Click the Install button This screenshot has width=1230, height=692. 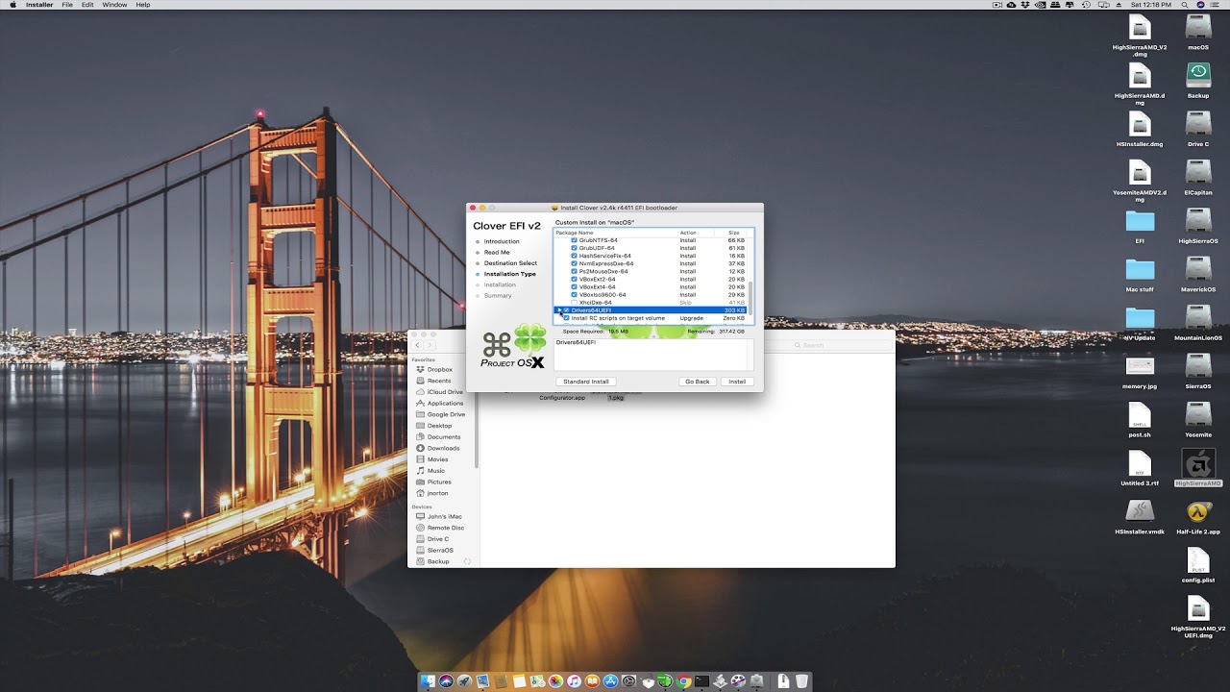coord(737,382)
